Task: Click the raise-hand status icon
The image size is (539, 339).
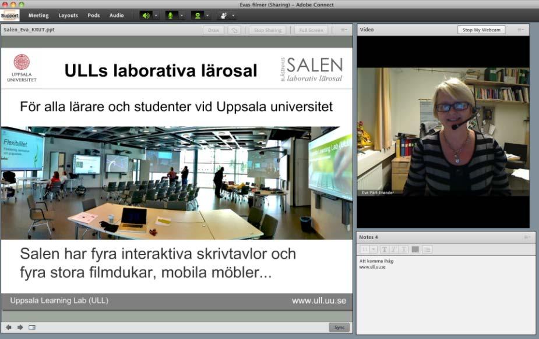Action: 223,16
